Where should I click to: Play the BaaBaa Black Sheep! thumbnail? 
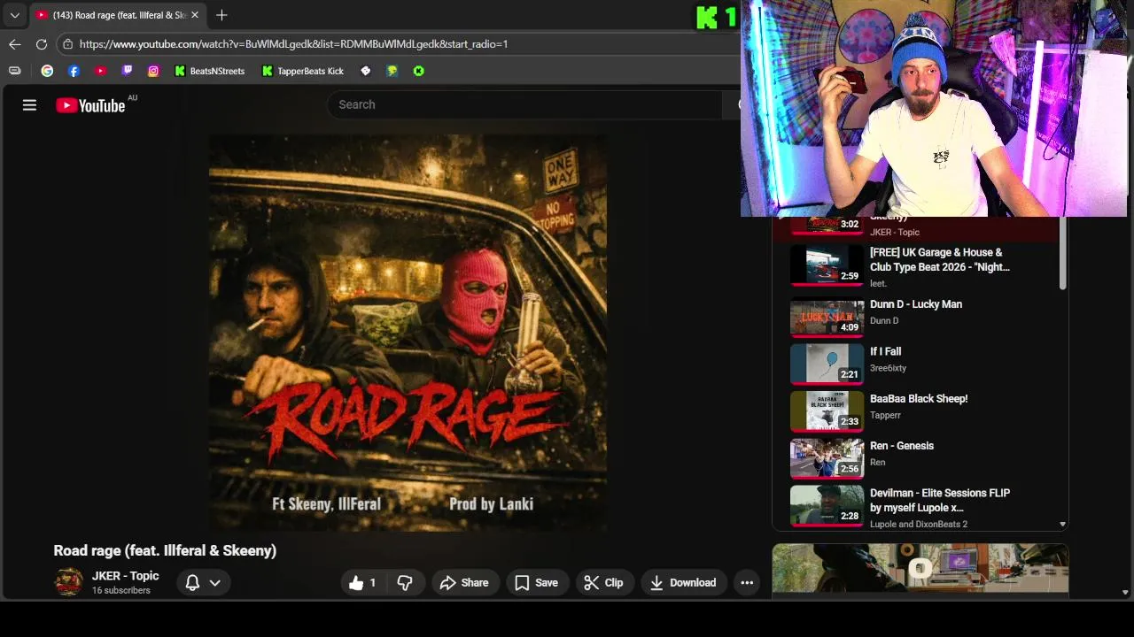click(827, 411)
